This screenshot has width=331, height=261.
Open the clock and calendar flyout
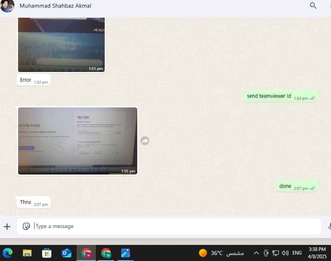[x=317, y=253]
